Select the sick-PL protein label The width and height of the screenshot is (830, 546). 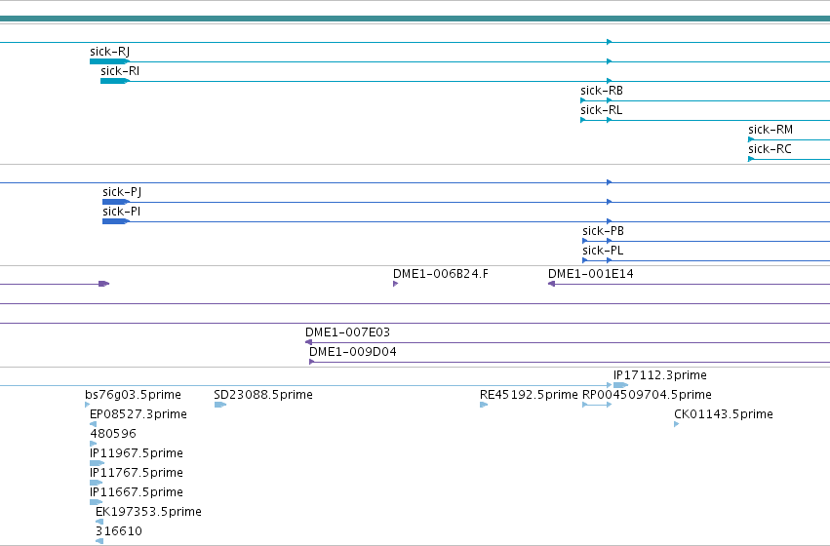(x=603, y=251)
